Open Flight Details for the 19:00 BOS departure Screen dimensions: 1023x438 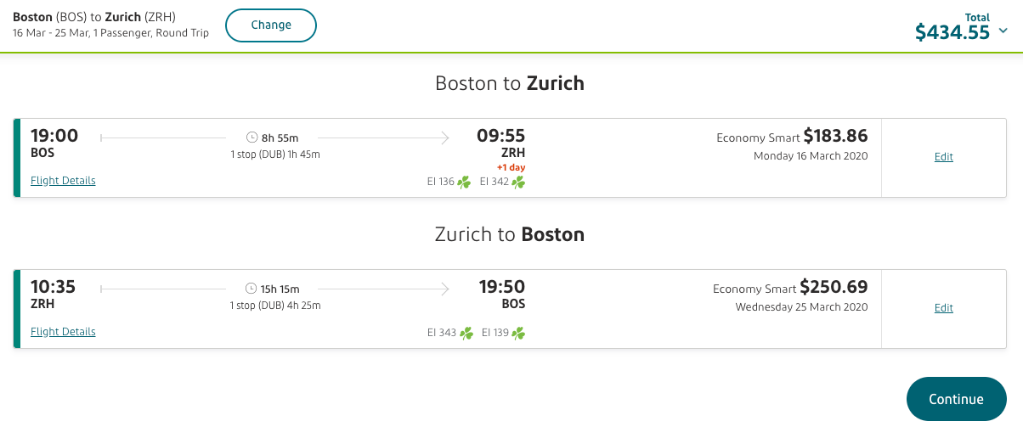pos(63,181)
